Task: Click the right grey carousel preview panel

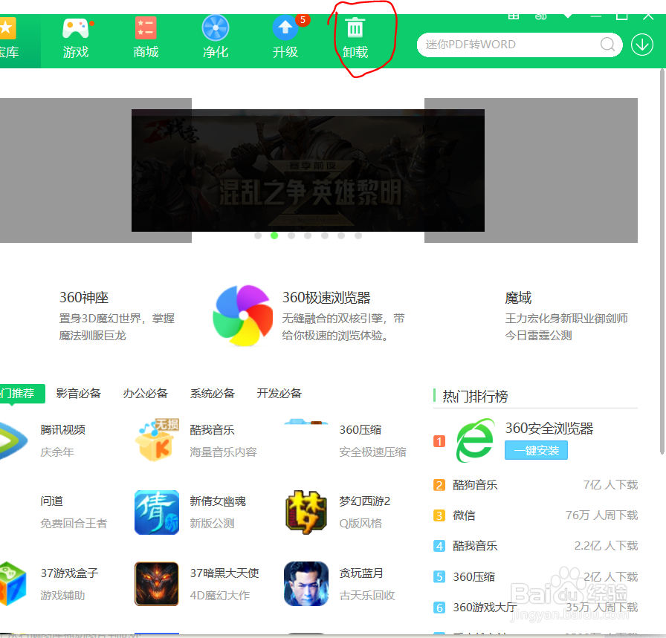Action: tap(560, 170)
